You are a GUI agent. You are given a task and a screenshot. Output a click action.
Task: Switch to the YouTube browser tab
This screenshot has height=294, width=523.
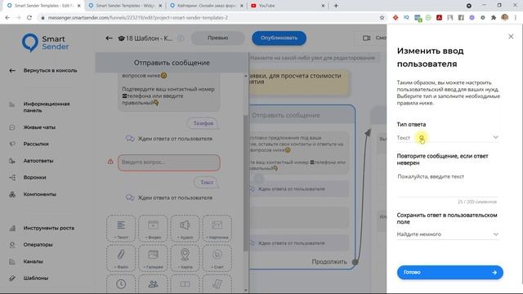288,6
